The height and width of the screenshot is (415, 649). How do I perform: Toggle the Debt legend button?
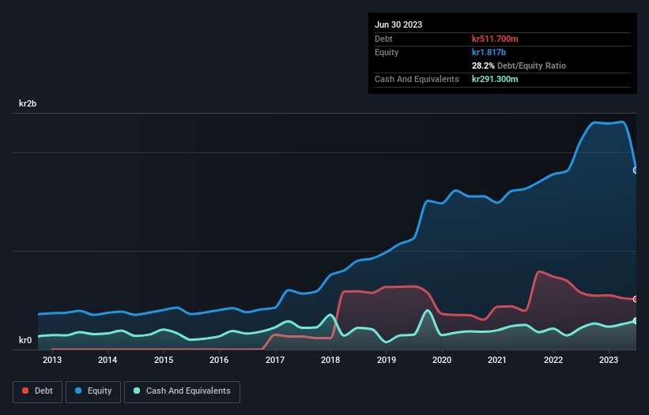click(37, 391)
